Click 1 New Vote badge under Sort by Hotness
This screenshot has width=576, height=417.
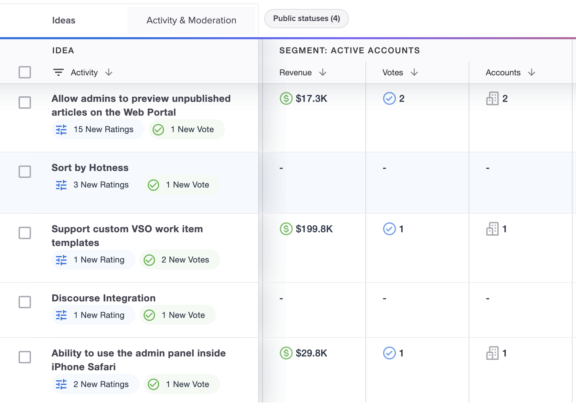tap(182, 185)
